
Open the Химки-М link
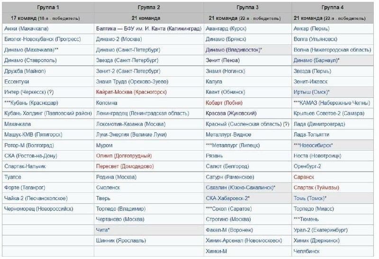coord(217,251)
